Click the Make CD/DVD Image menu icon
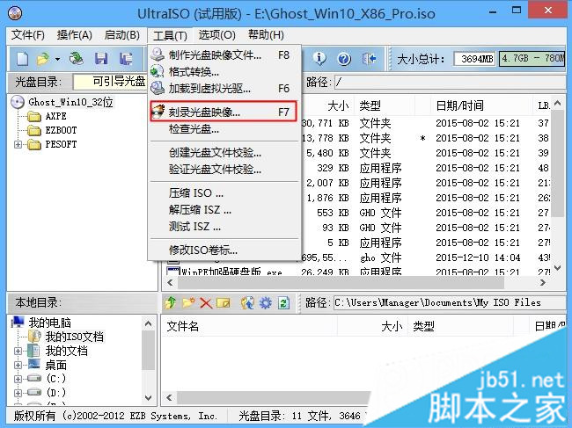 point(158,54)
